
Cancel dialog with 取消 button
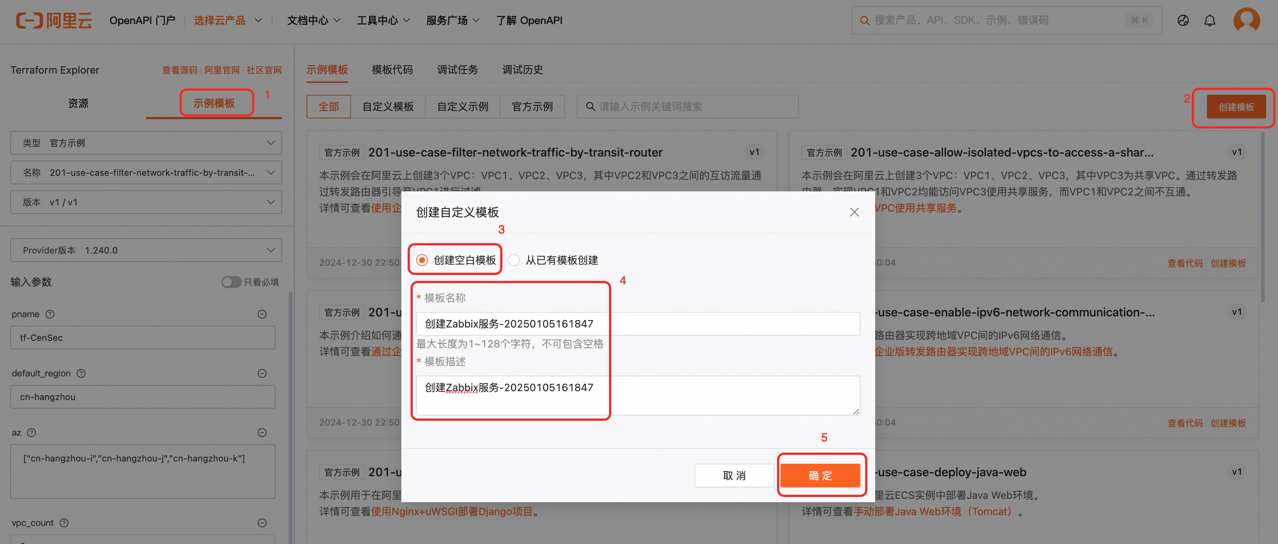pos(734,476)
